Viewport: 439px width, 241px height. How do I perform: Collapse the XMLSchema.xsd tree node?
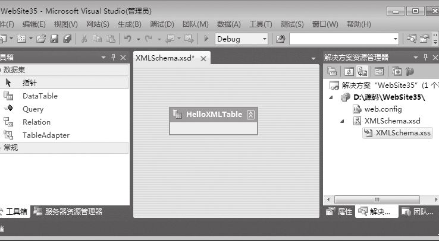point(343,121)
